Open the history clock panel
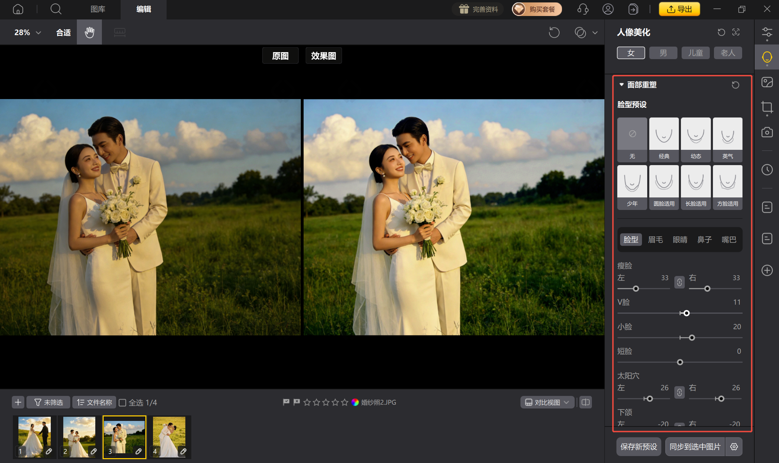 (x=767, y=170)
